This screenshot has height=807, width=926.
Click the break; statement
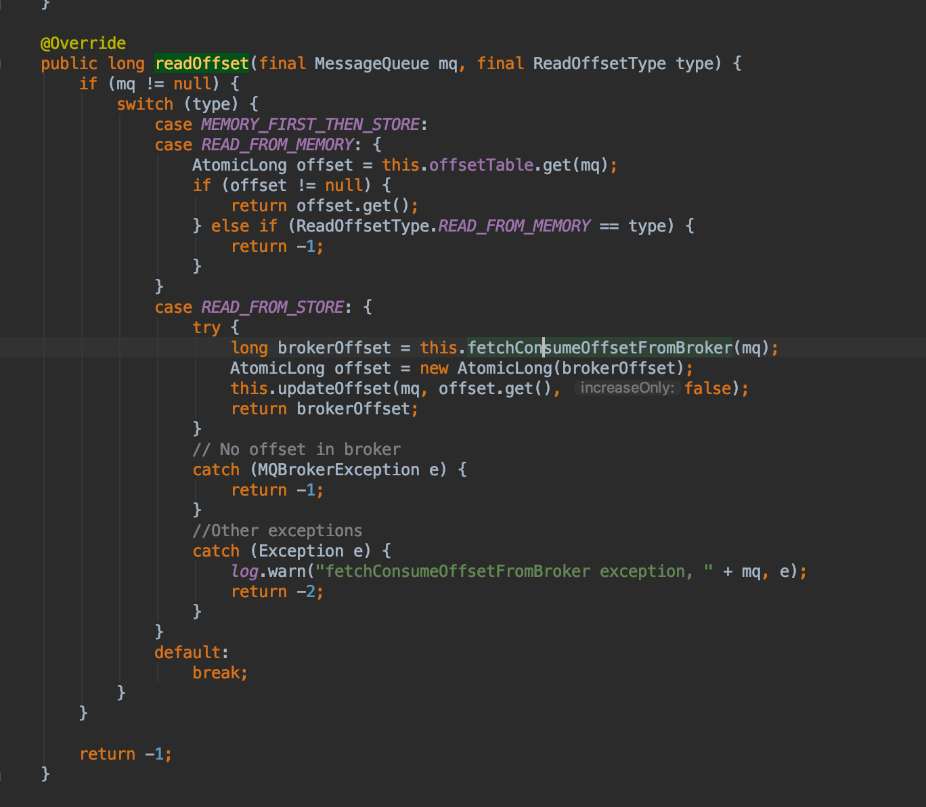click(221, 673)
